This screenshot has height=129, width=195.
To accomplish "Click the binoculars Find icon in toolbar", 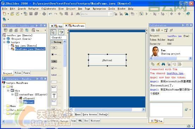I will click(x=78, y=14).
